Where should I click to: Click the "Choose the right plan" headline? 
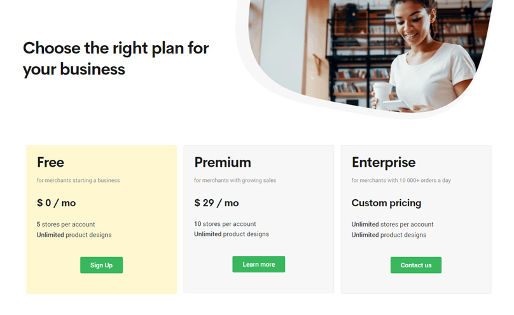coord(116,58)
